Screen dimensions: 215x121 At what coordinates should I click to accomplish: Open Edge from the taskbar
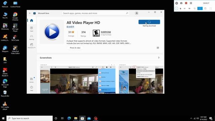pos(69,118)
